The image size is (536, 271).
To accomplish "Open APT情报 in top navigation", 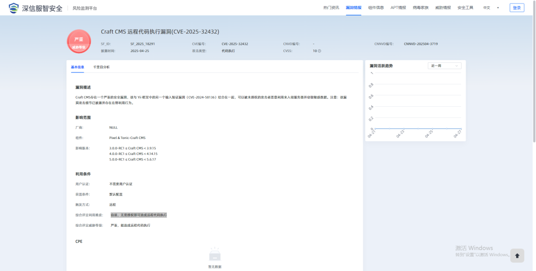I will point(398,7).
